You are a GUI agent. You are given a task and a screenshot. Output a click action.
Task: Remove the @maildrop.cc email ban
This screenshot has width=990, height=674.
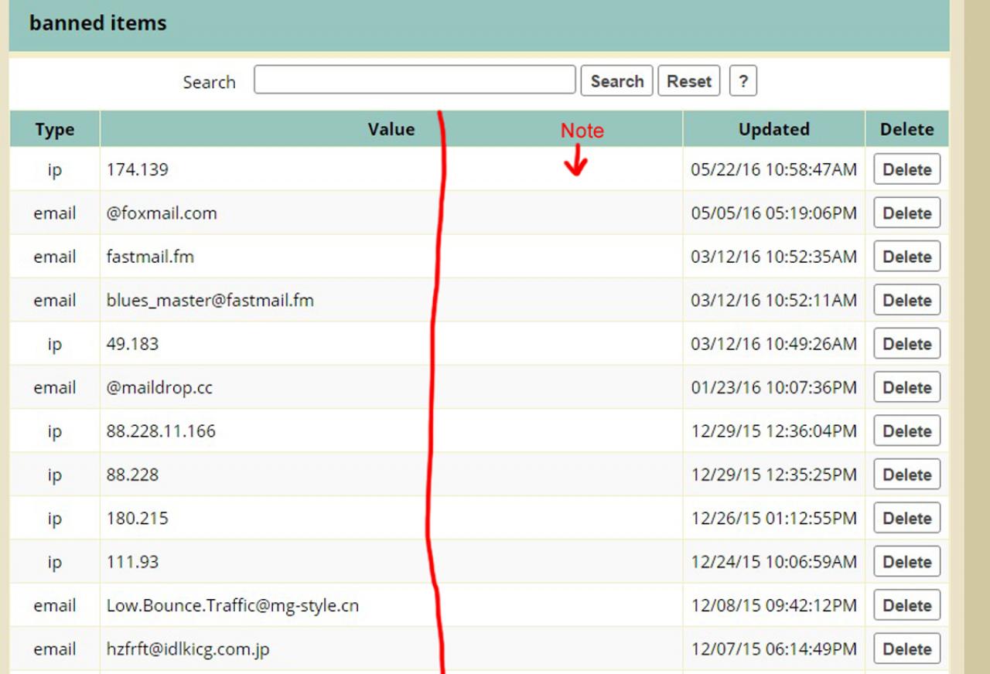[x=906, y=387]
